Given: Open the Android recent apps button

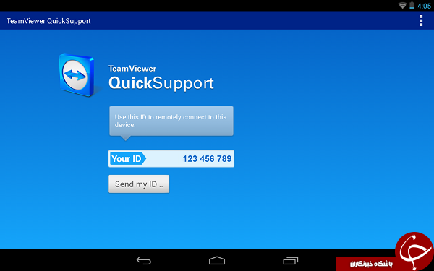Looking at the screenshot, I should tap(290, 260).
